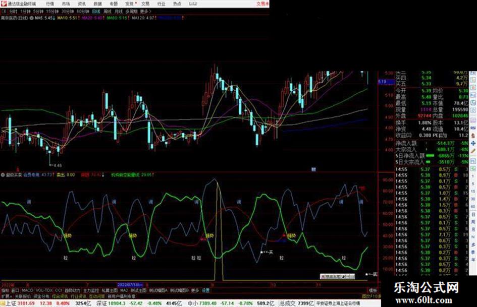Image resolution: width=477 pixels, height=307 pixels.
Task: Click the 5日大宗流入 row
Action: 432,162
